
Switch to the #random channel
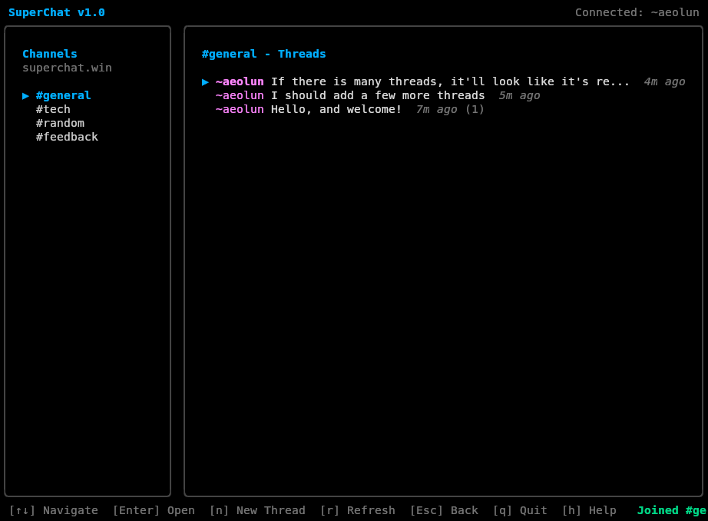(60, 123)
